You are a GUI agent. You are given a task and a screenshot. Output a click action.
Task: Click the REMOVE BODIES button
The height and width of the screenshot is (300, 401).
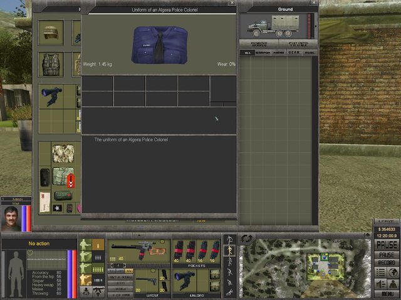point(259,44)
